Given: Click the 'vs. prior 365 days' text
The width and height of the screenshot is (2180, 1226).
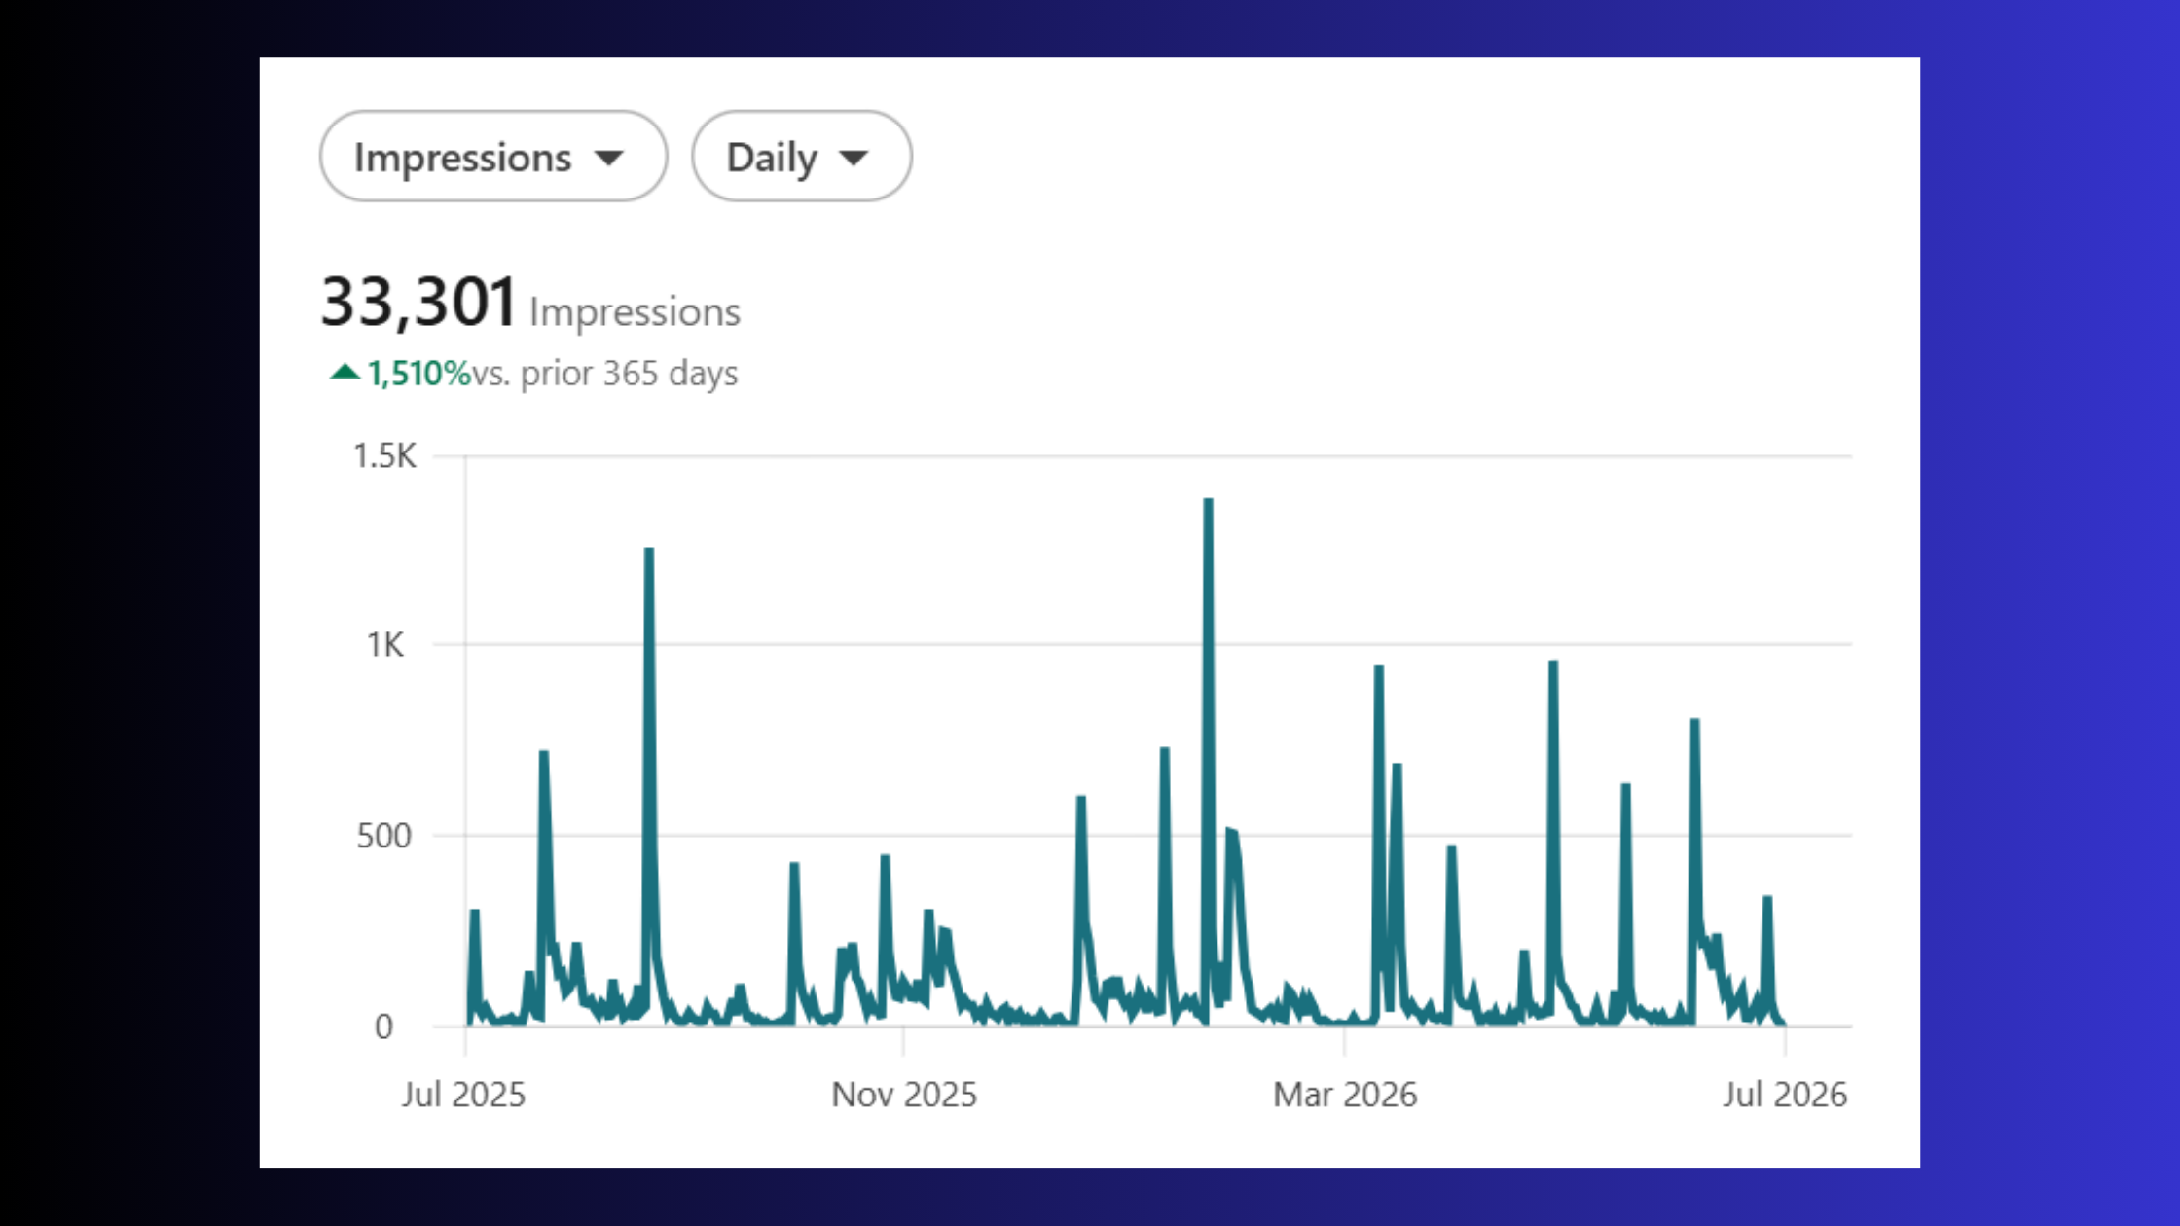Looking at the screenshot, I should point(604,374).
